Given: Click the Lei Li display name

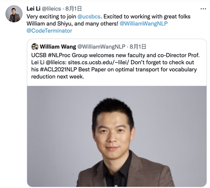Looking at the screenshot, I should point(34,9).
